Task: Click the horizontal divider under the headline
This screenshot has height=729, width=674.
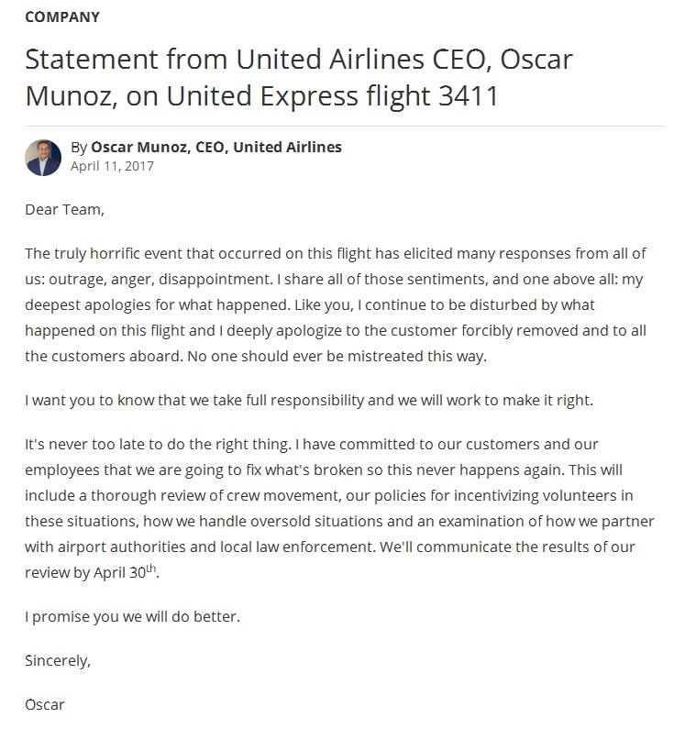Action: (x=345, y=126)
